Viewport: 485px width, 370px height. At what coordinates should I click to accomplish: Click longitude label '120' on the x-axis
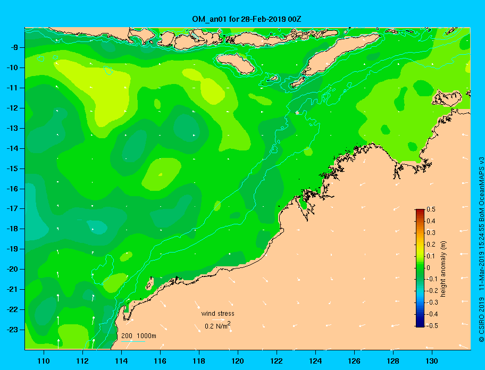point(238,361)
